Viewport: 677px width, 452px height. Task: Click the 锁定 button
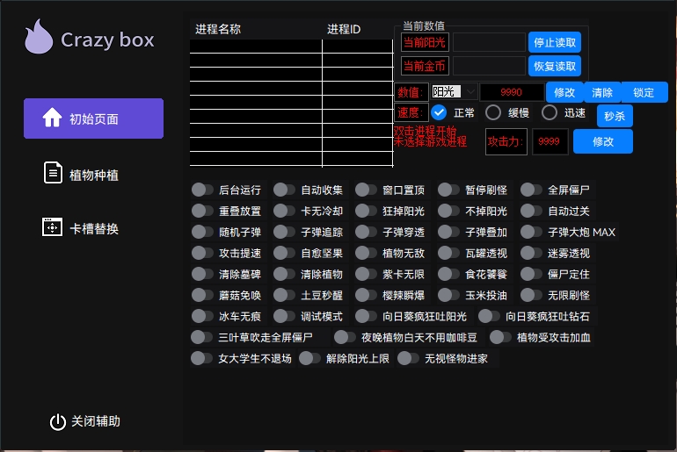point(644,92)
